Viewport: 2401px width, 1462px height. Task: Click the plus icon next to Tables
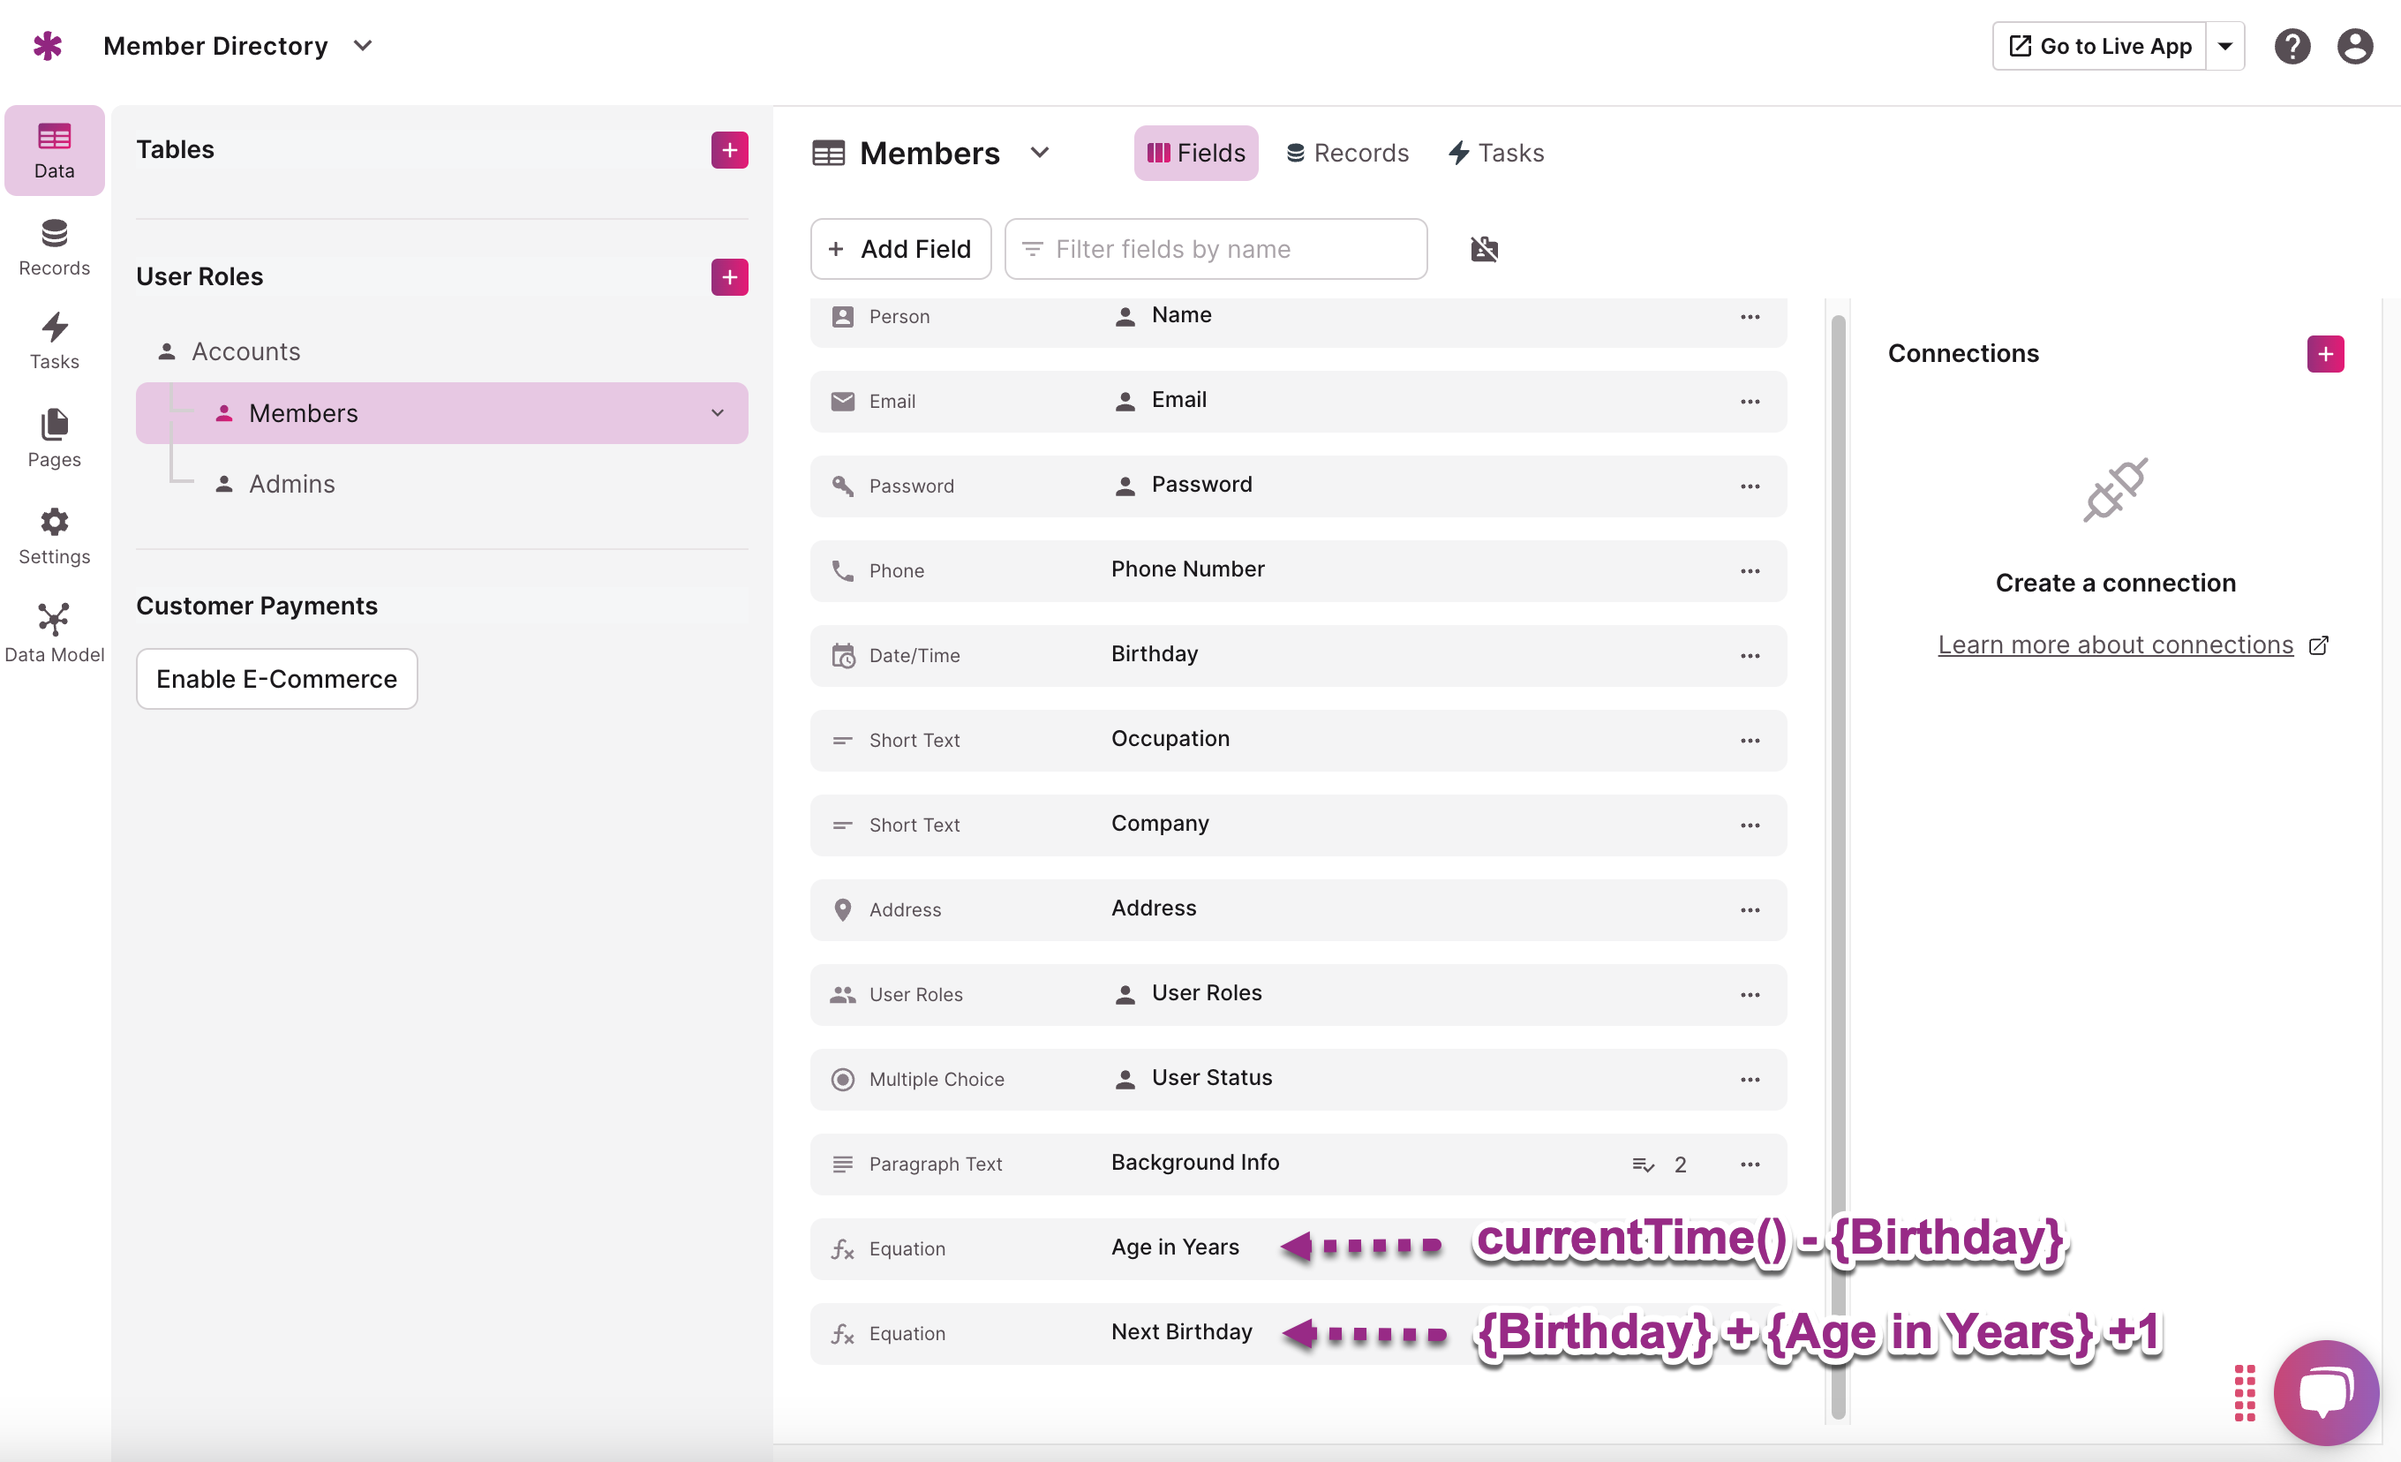[x=729, y=150]
